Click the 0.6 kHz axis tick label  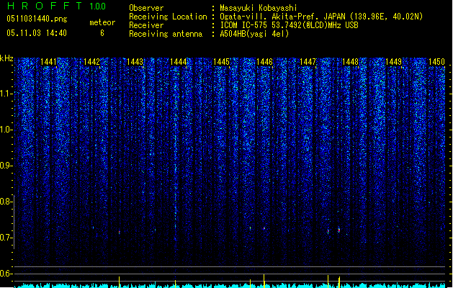(x=6, y=274)
